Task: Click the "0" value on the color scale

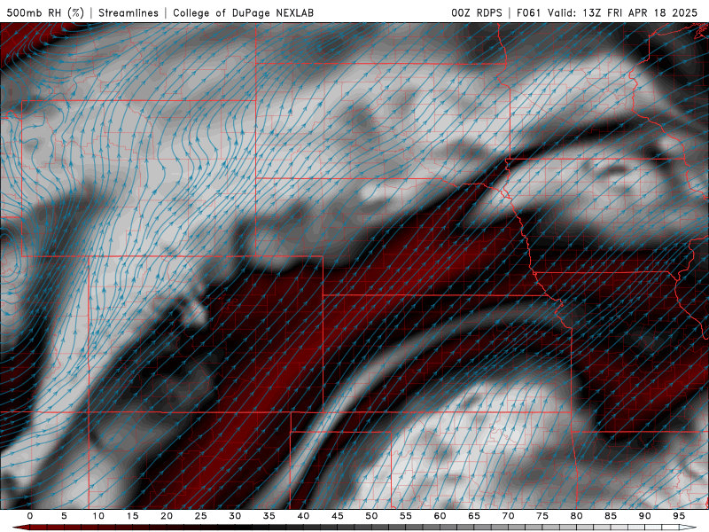Action: coord(30,516)
